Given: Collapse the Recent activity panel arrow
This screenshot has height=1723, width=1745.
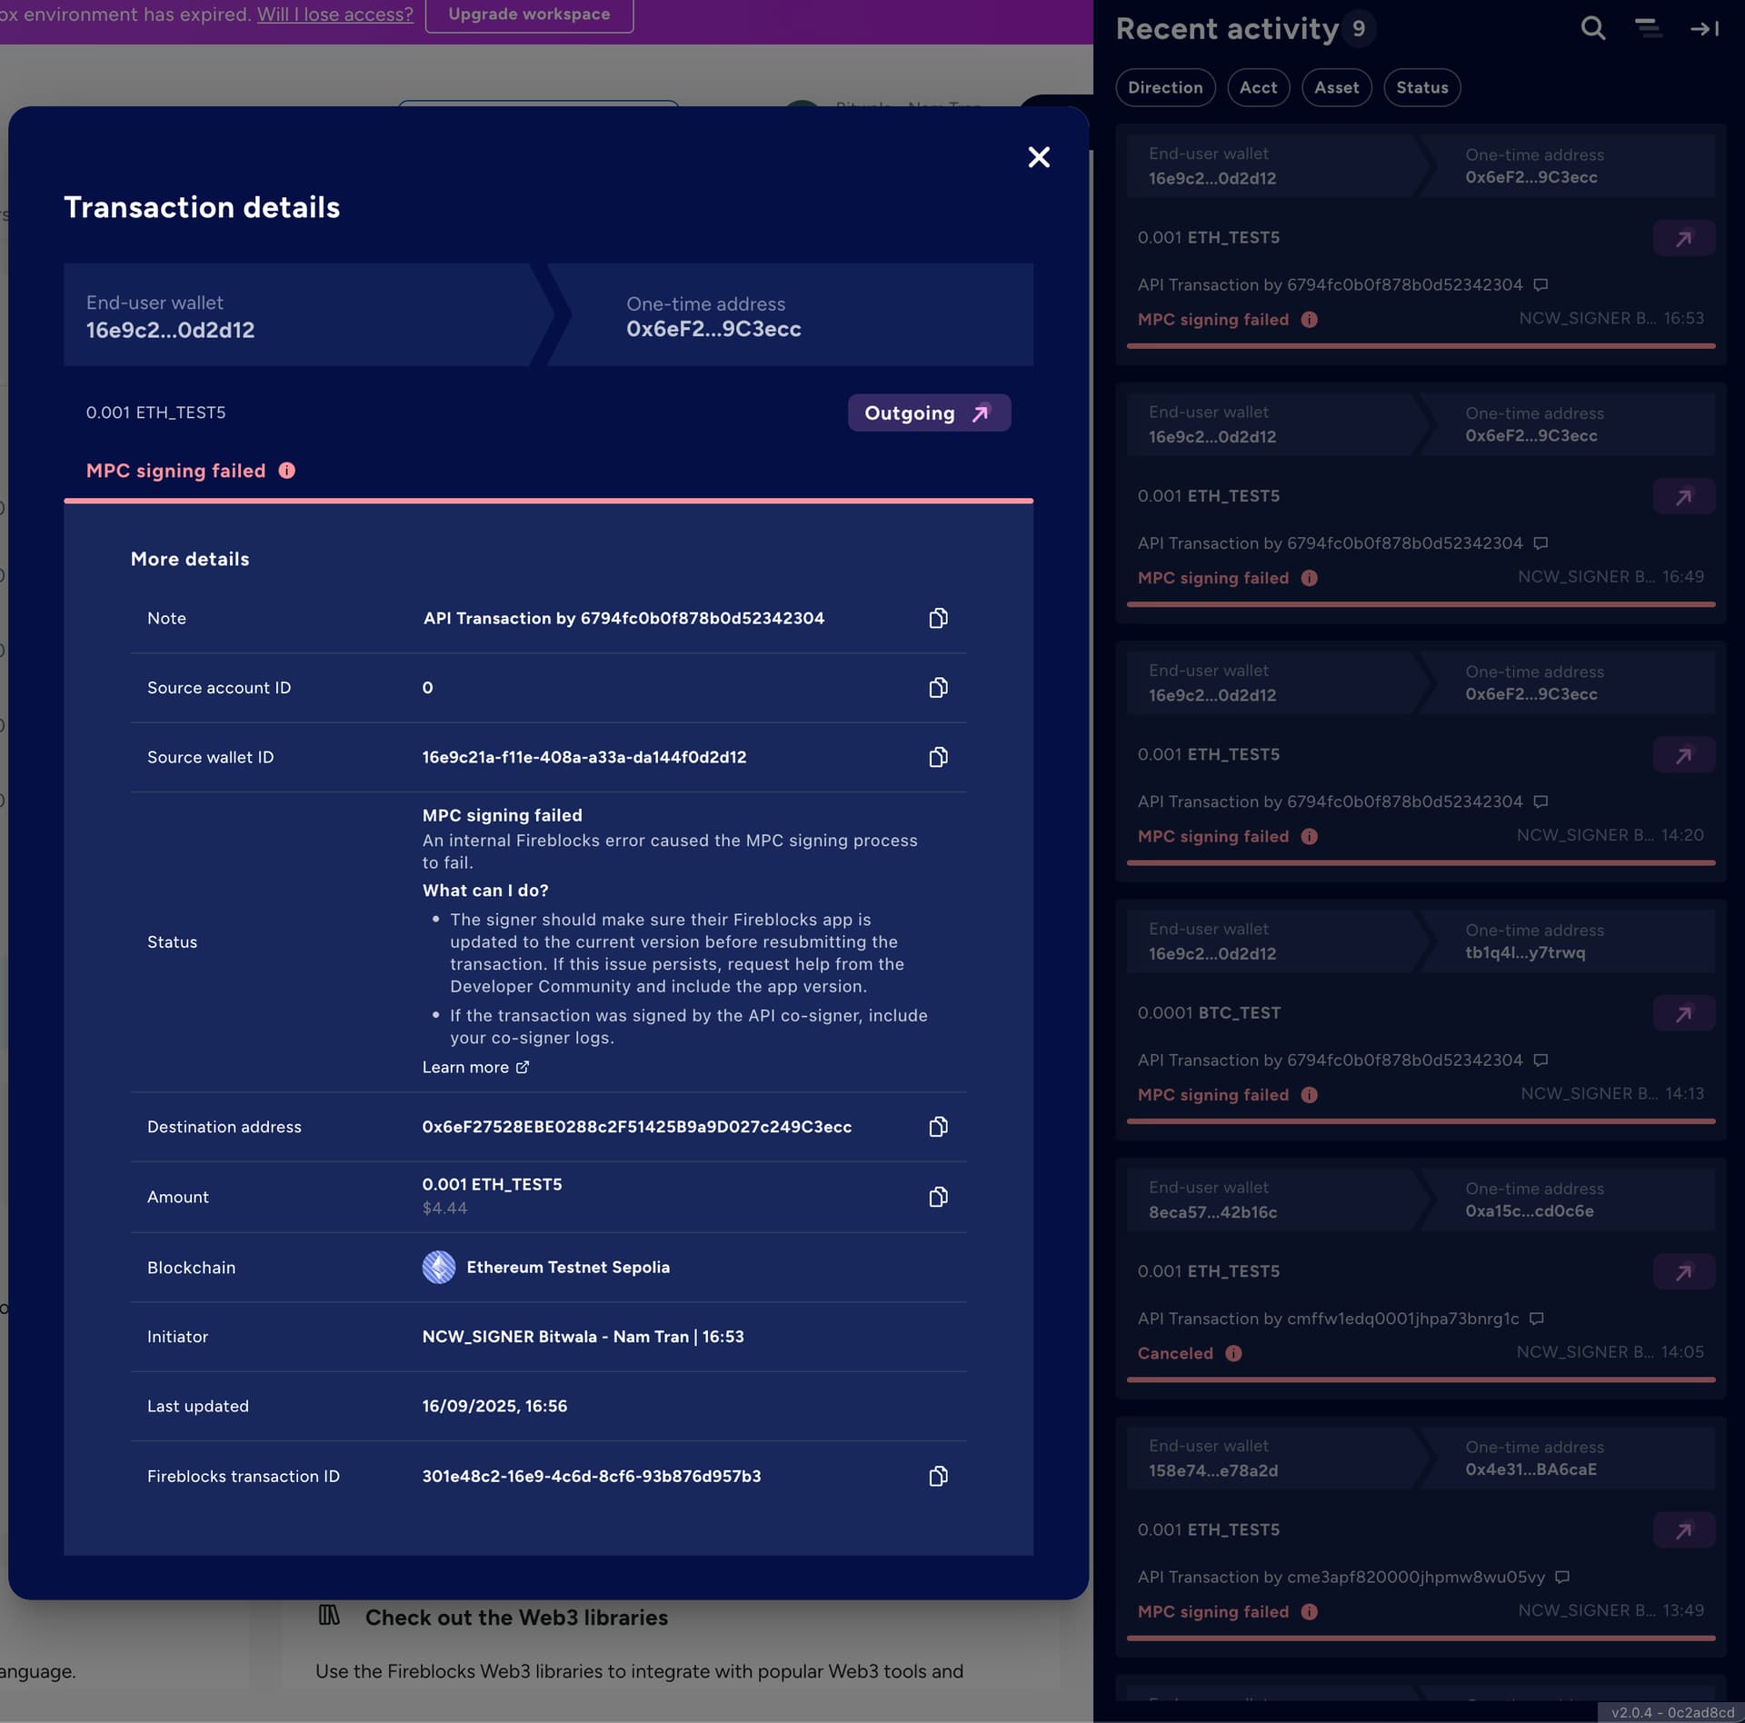Looking at the screenshot, I should [x=1704, y=29].
